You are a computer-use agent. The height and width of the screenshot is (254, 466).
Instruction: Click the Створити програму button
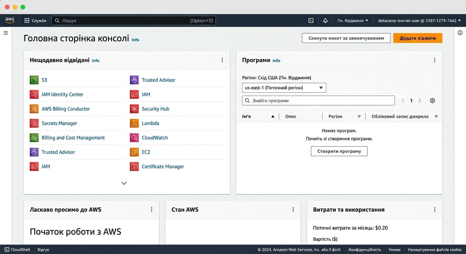[339, 151]
